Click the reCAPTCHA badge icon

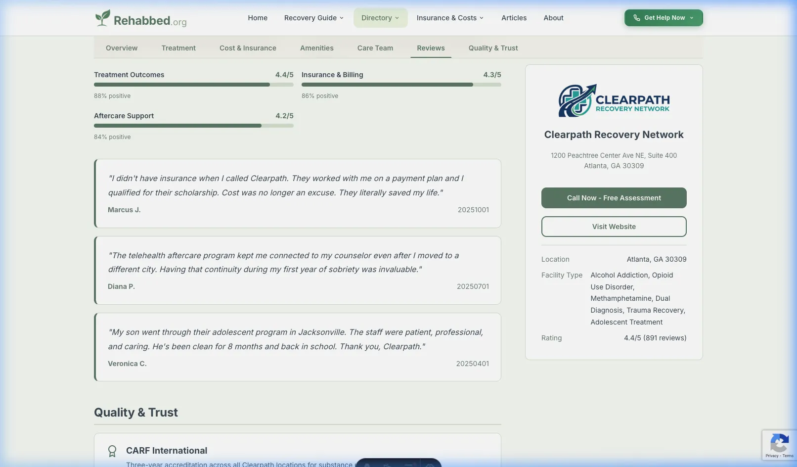click(779, 442)
